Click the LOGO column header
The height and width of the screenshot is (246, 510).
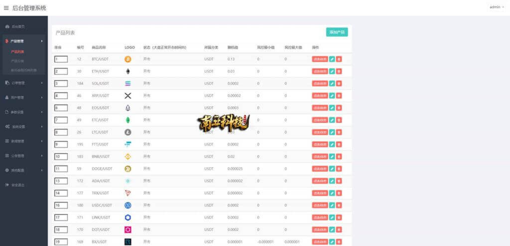click(x=129, y=47)
